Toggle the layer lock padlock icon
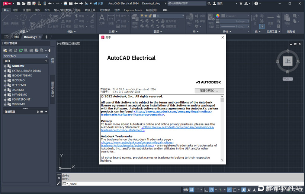This screenshot has width=305, height=194. pyautogui.click(x=150, y=16)
